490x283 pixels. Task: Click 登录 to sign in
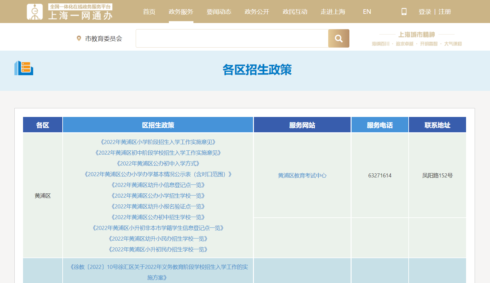(x=425, y=12)
